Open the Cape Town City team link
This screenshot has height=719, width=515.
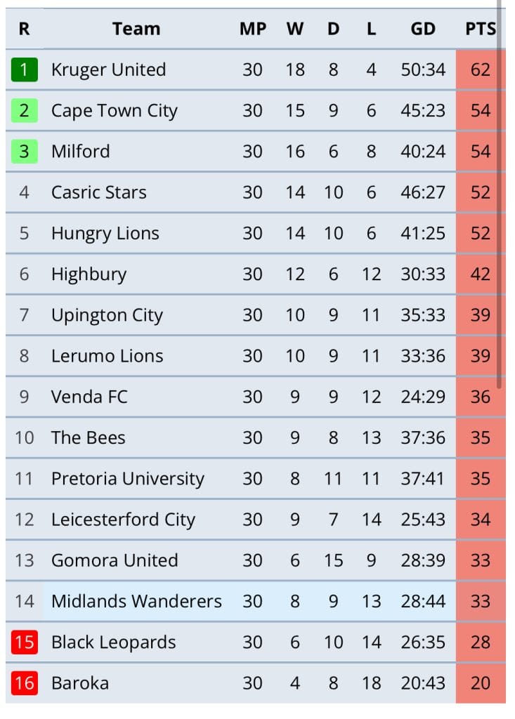(x=115, y=111)
